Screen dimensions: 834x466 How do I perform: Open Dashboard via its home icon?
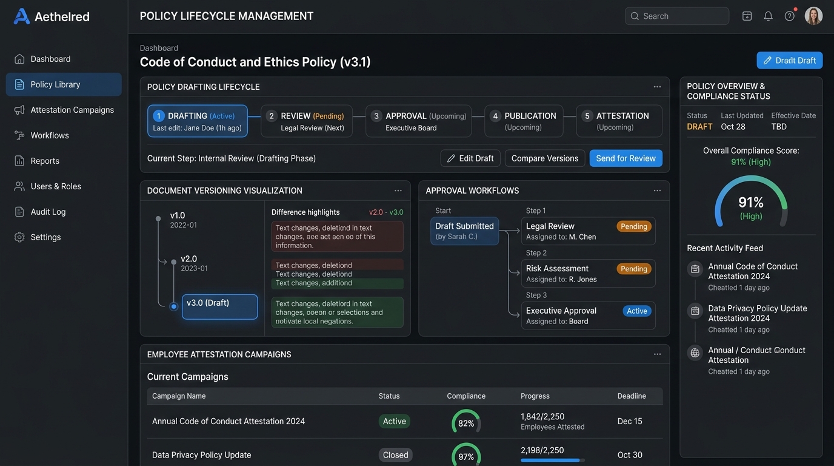19,59
